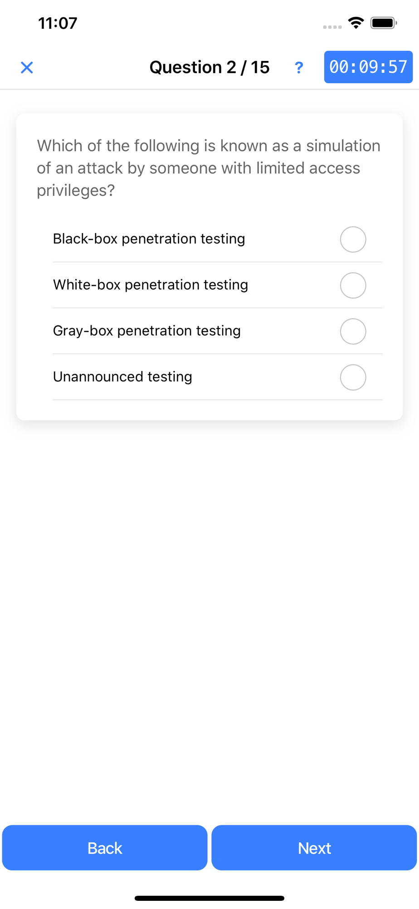
Task: Tap the Gray-box penetration testing answer text
Action: 147,330
